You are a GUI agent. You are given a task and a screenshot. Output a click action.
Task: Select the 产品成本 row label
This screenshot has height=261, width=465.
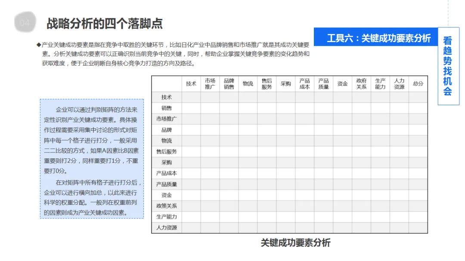[x=167, y=173]
